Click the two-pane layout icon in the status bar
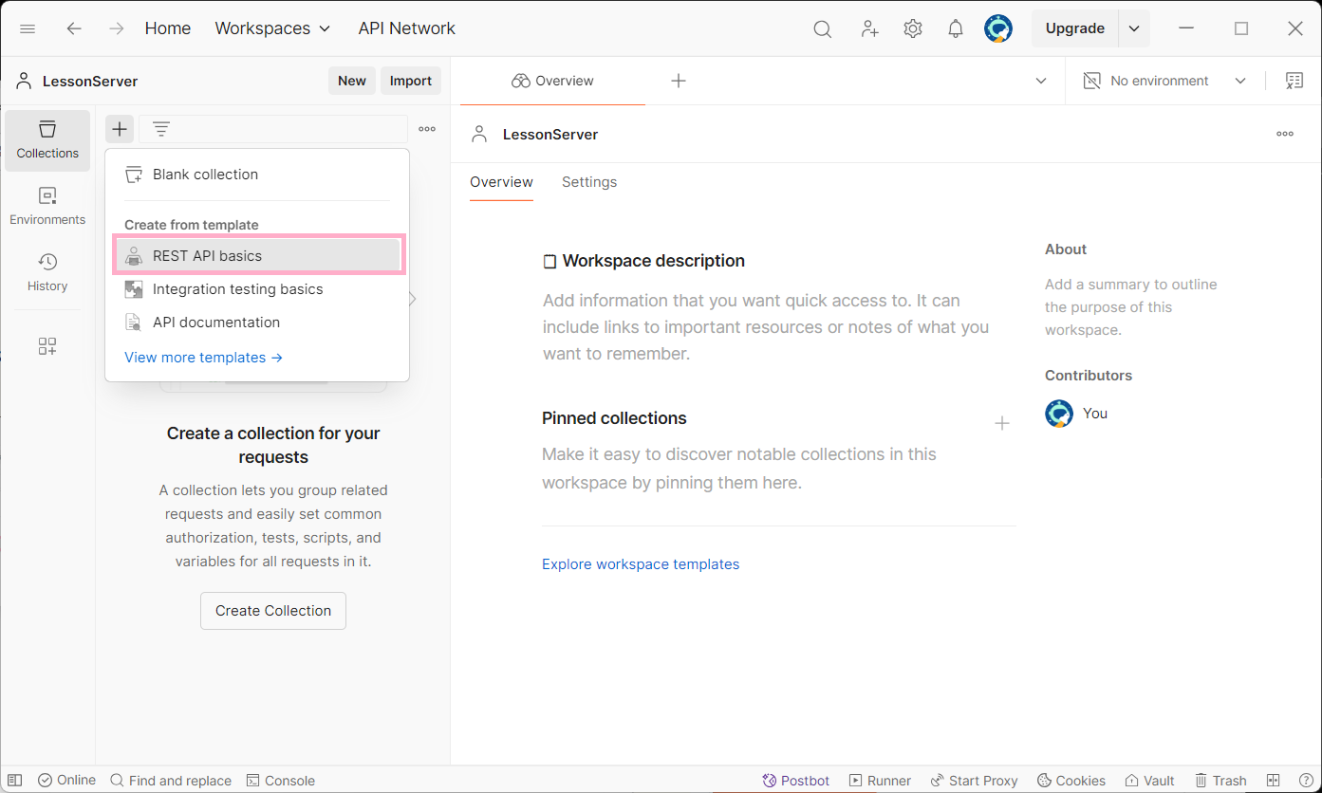 coord(1274,781)
